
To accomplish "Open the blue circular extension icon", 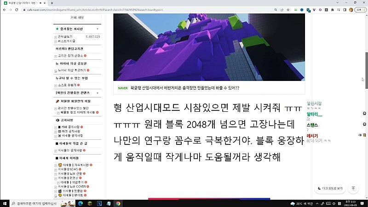I will click(x=302, y=10).
